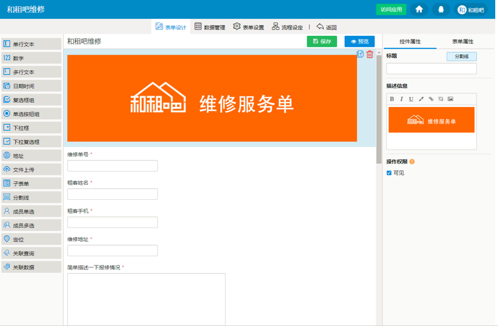Viewport: 498px width, 326px height.
Task: Add the date time control (日期时间)
Action: 31,86
